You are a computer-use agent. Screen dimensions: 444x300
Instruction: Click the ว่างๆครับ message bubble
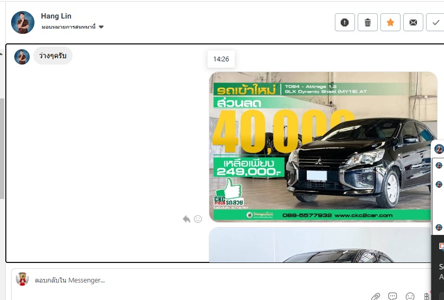click(53, 56)
